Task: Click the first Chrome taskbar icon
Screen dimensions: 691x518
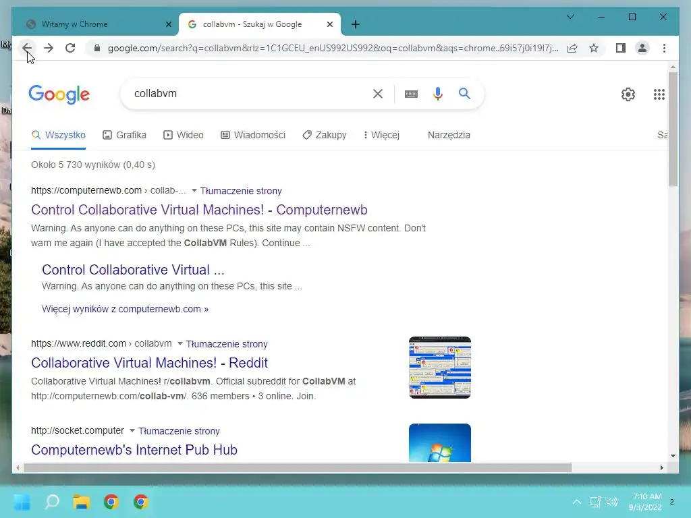Action: click(x=111, y=502)
